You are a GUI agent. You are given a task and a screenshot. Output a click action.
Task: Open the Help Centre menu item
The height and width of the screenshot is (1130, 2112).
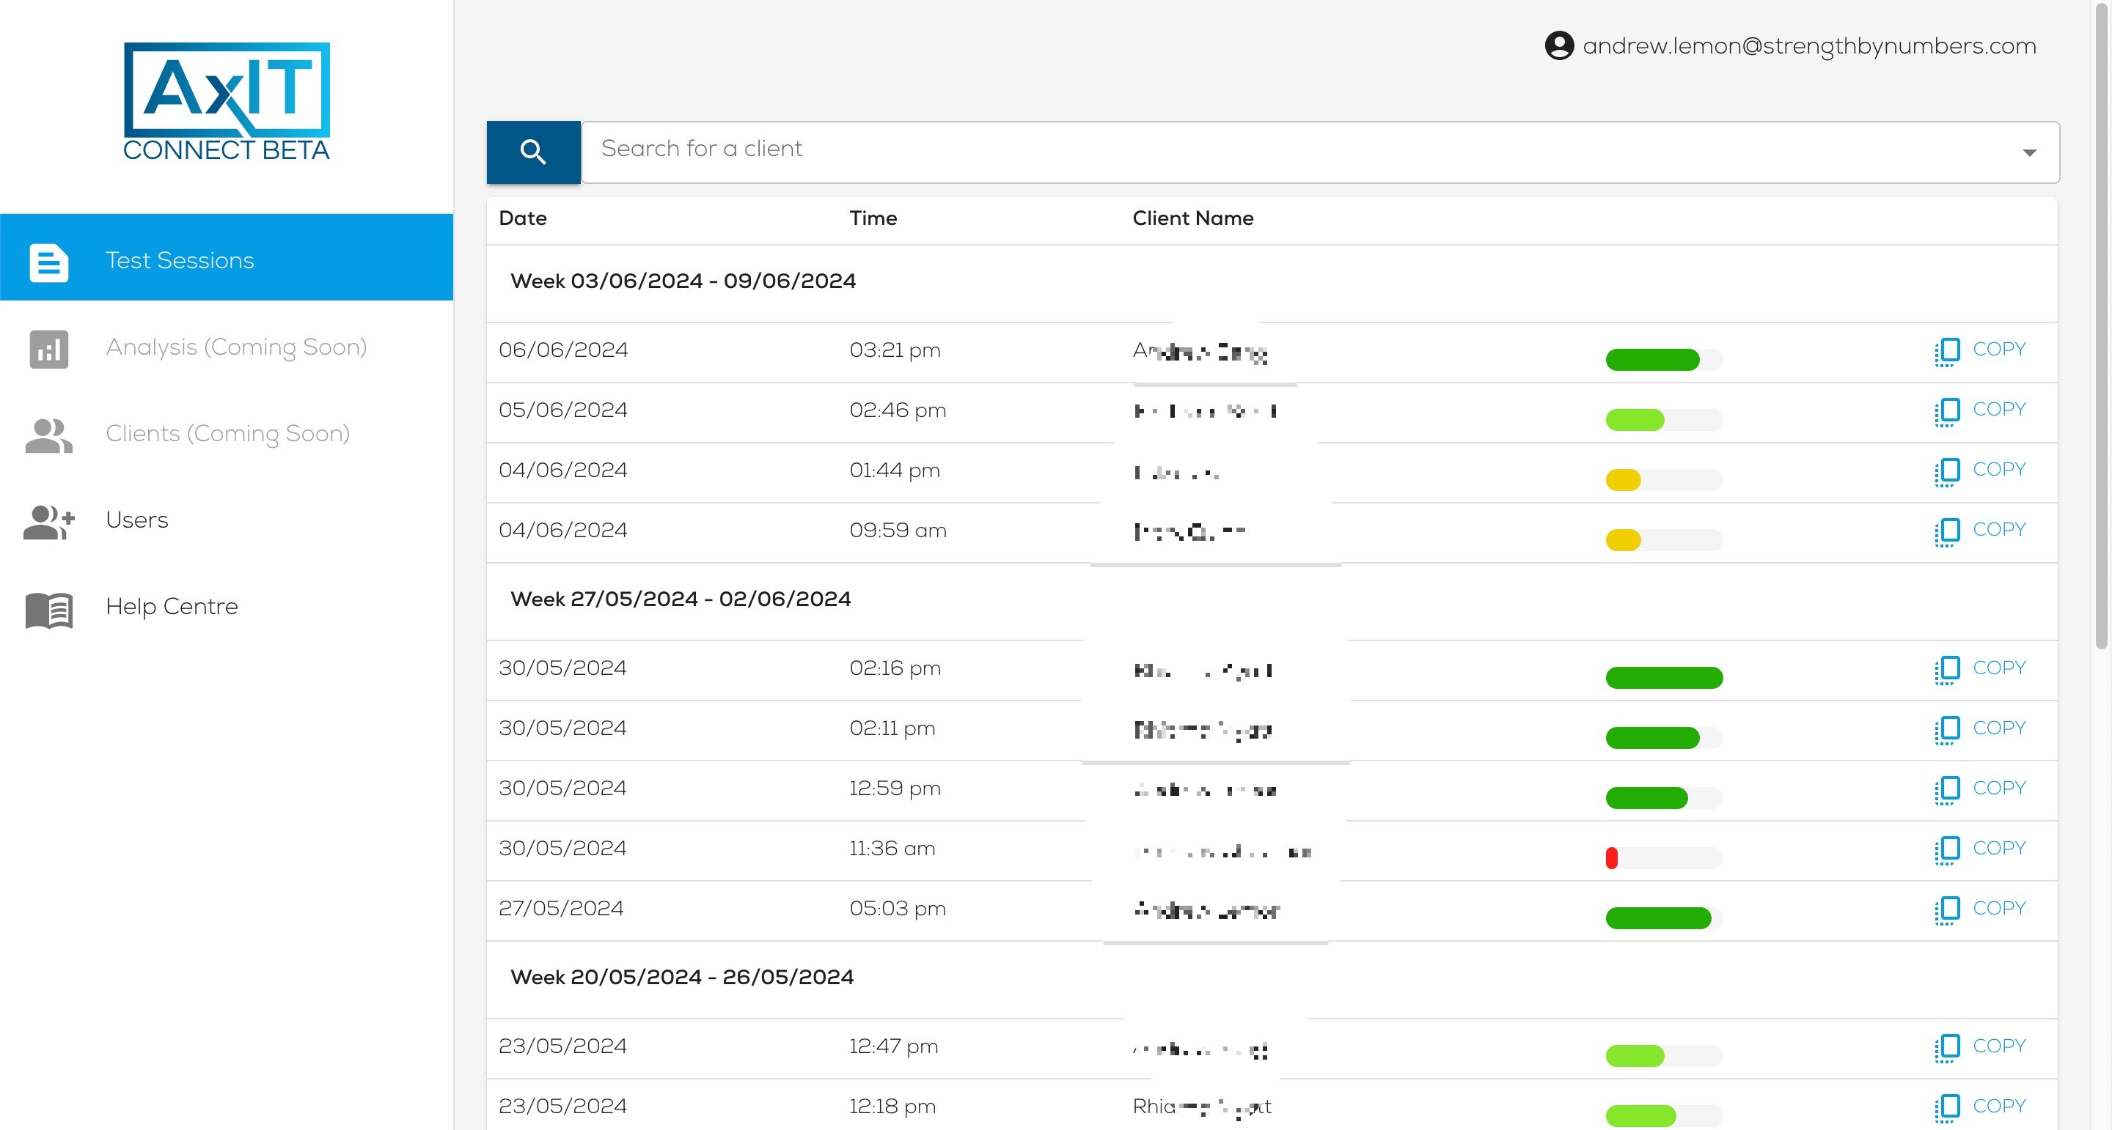tap(172, 606)
